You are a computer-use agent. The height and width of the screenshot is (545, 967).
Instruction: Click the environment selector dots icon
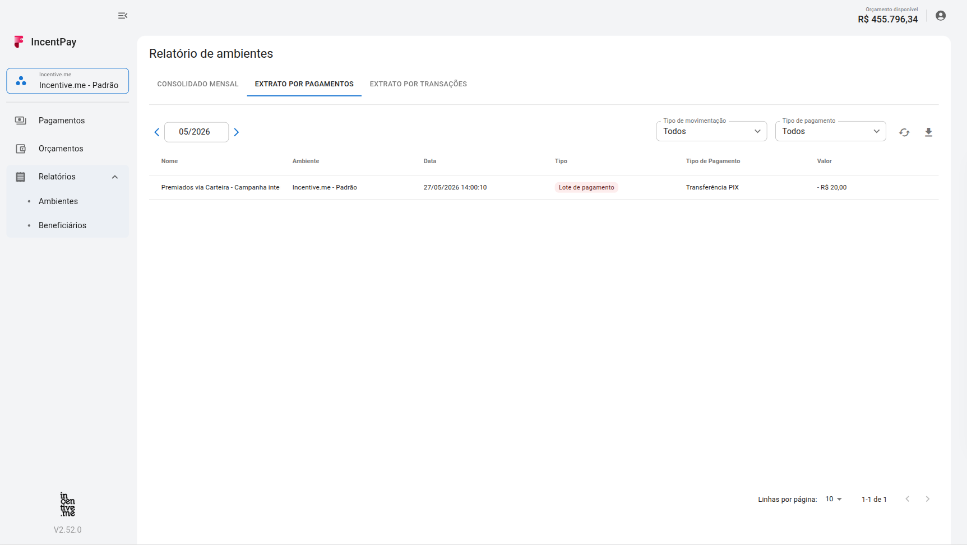click(x=21, y=81)
